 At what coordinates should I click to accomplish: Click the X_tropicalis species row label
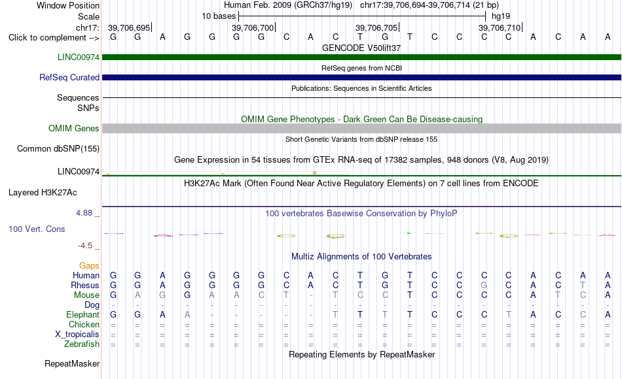click(x=77, y=335)
